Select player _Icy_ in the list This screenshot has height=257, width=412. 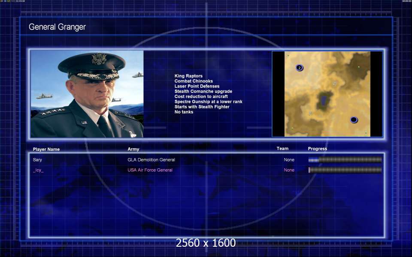pos(38,170)
